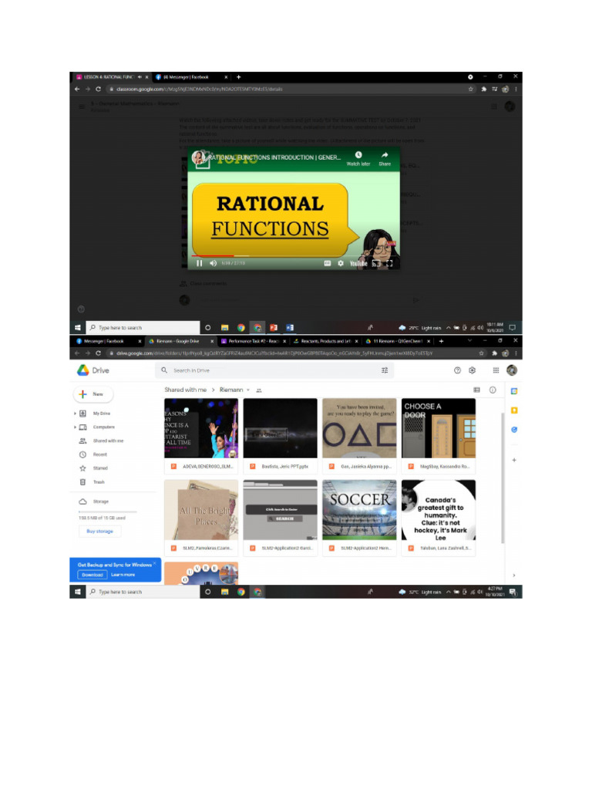Expand My Drive tree arrow
This screenshot has height=790, width=592.
pos(75,414)
